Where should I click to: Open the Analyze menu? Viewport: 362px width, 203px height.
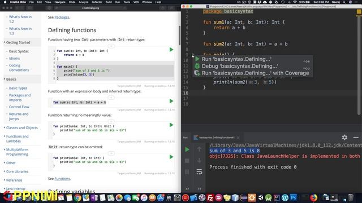84,2
